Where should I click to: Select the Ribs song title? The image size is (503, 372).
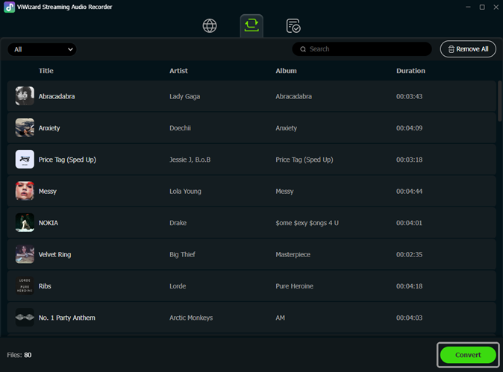[x=45, y=286]
